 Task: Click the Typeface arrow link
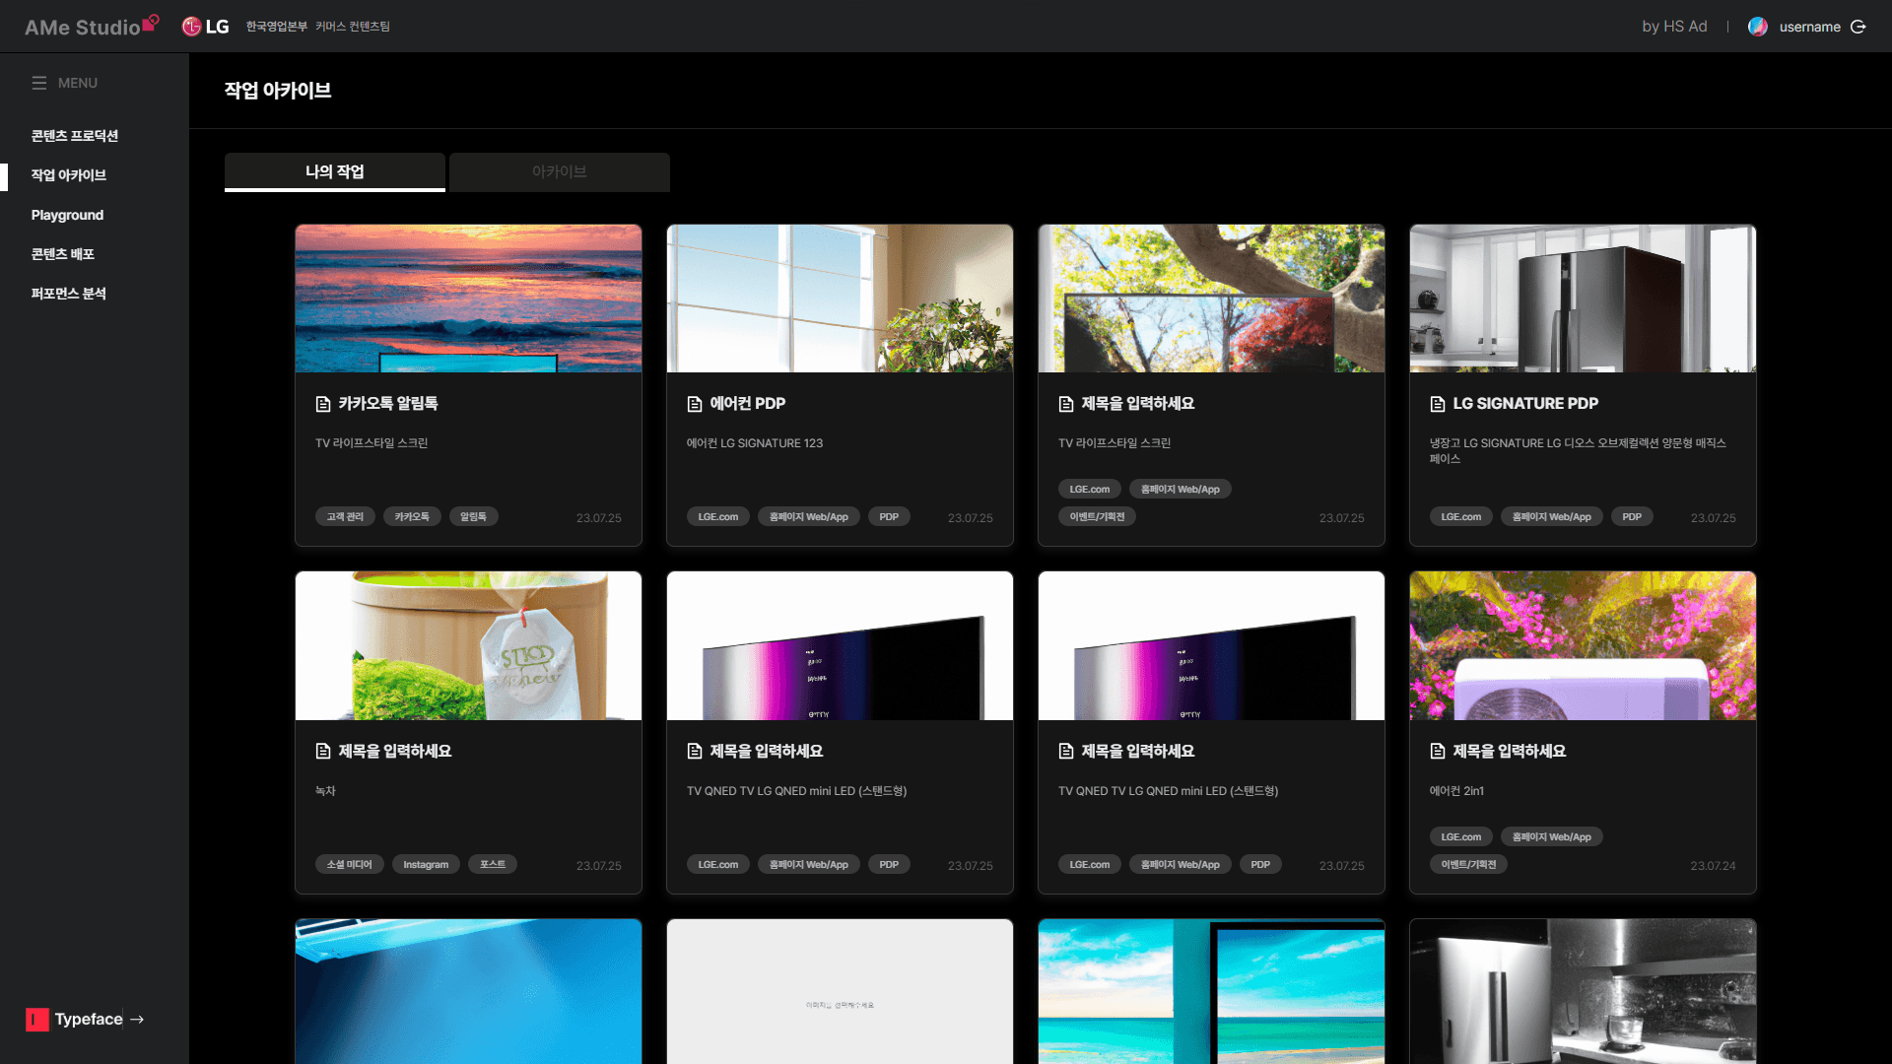coord(137,1020)
